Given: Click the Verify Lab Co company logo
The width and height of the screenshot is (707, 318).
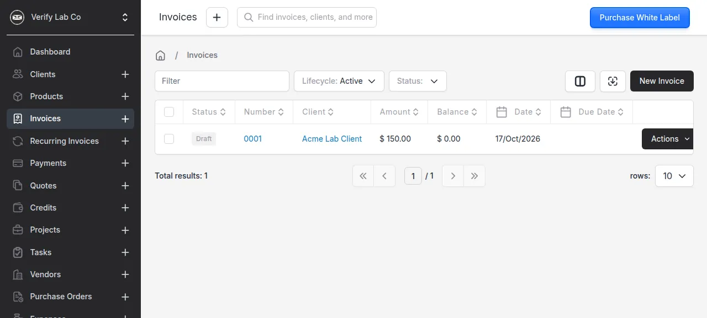Looking at the screenshot, I should pos(18,17).
